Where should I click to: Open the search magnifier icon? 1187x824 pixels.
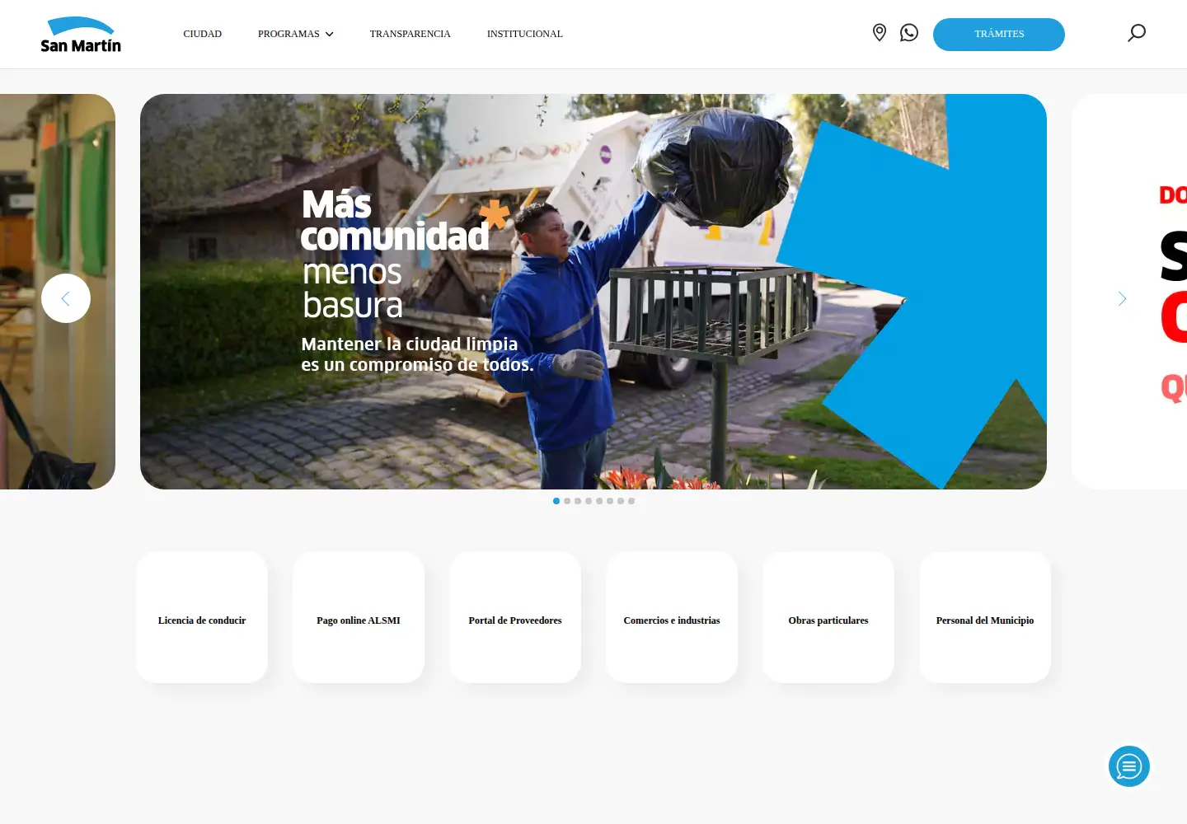[1137, 33]
